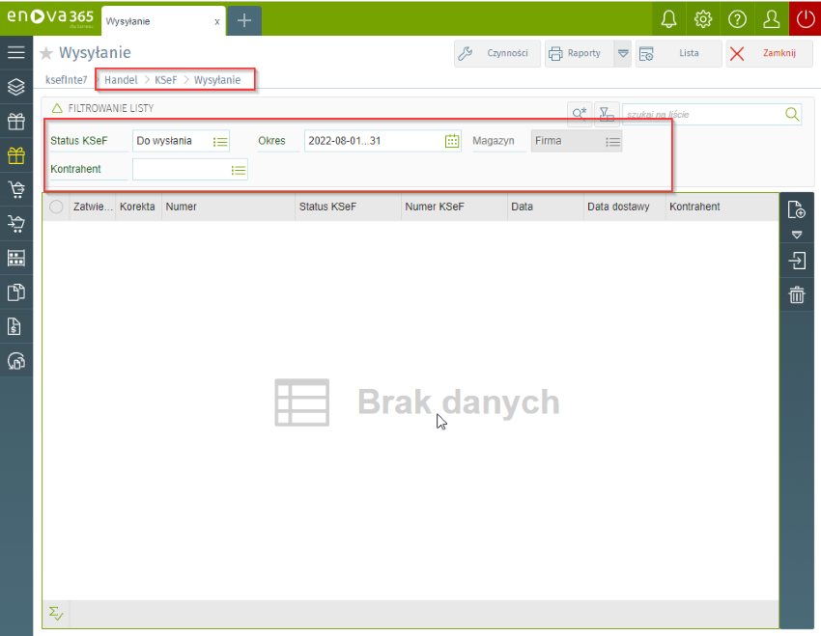The image size is (821, 636).
Task: Open settings via the gear icon
Action: pyautogui.click(x=703, y=19)
